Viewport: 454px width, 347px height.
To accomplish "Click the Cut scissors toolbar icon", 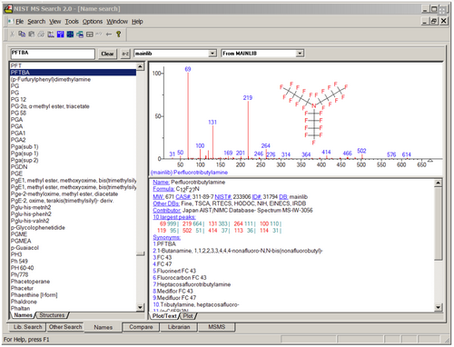I will click(12, 35).
